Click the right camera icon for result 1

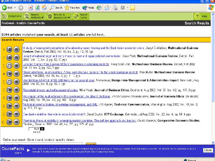tap(16, 49)
